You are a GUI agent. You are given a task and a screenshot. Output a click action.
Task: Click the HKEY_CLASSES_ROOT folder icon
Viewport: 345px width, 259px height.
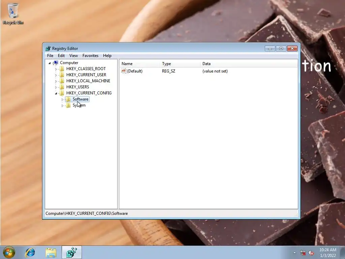click(x=62, y=69)
